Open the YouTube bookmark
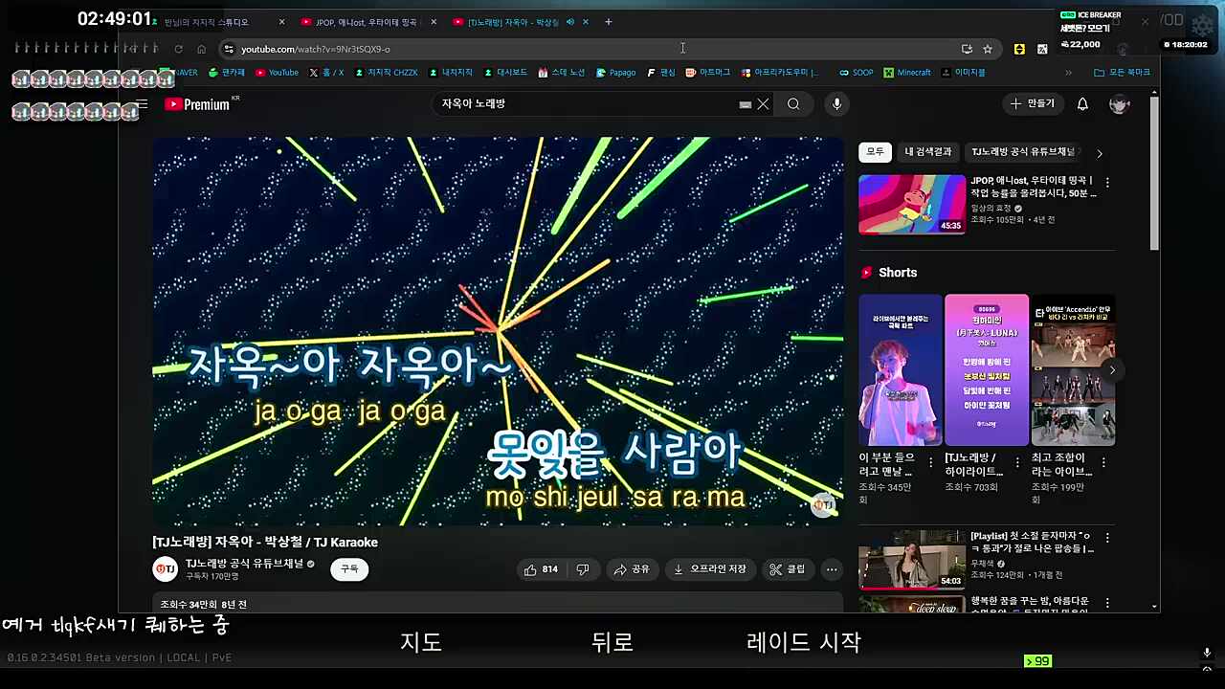Screen dimensions: 1225x689 [x=277, y=73]
